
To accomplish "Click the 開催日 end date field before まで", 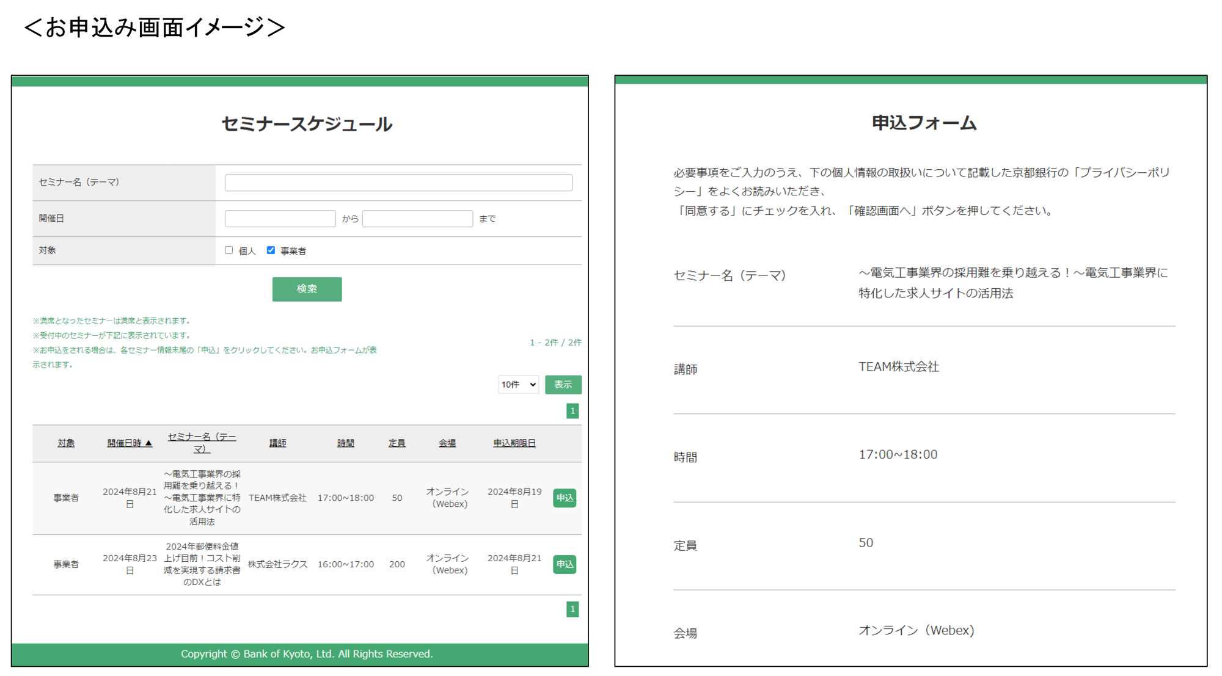I will coord(417,219).
